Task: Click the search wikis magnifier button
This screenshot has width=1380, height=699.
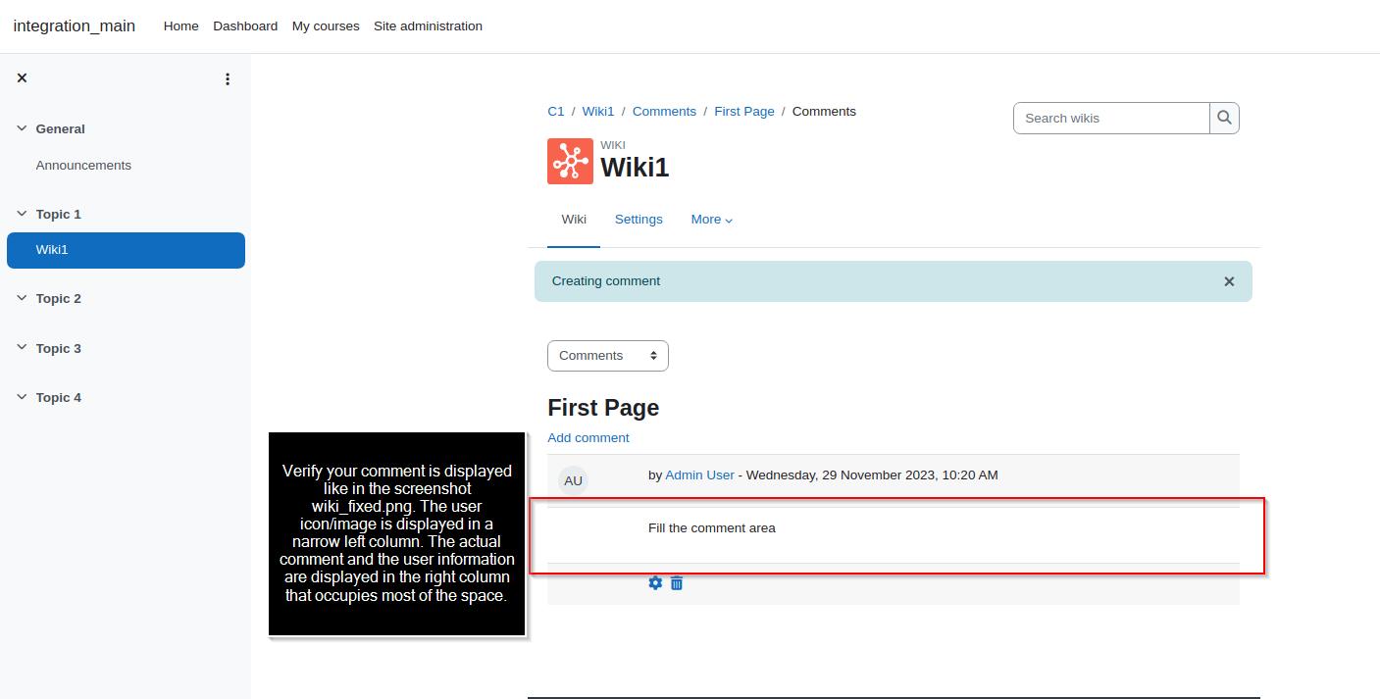Action: (1224, 118)
